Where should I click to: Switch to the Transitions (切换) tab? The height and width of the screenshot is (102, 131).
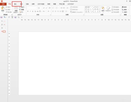click(x=27, y=4)
